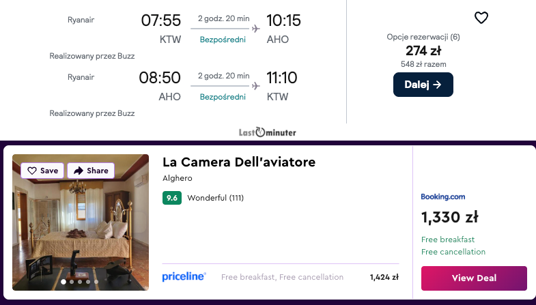Click the plane icon on 07:55 flight
The image size is (536, 305).
(256, 29)
